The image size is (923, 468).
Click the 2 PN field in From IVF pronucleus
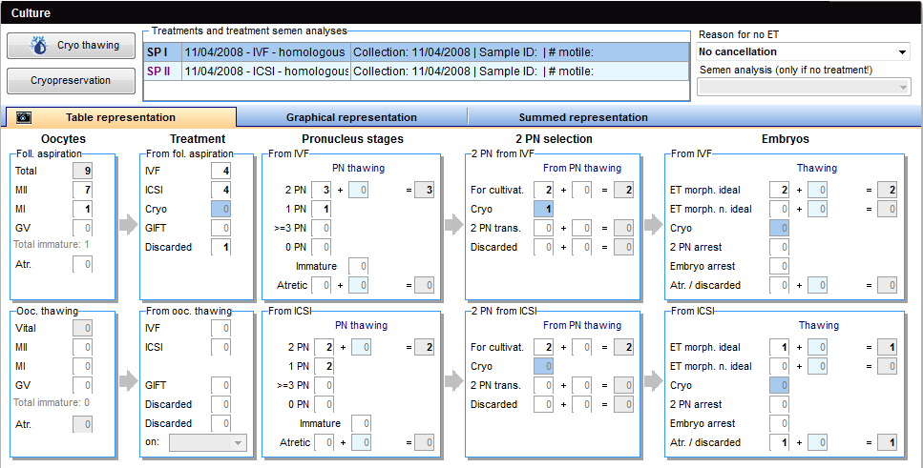tap(324, 190)
